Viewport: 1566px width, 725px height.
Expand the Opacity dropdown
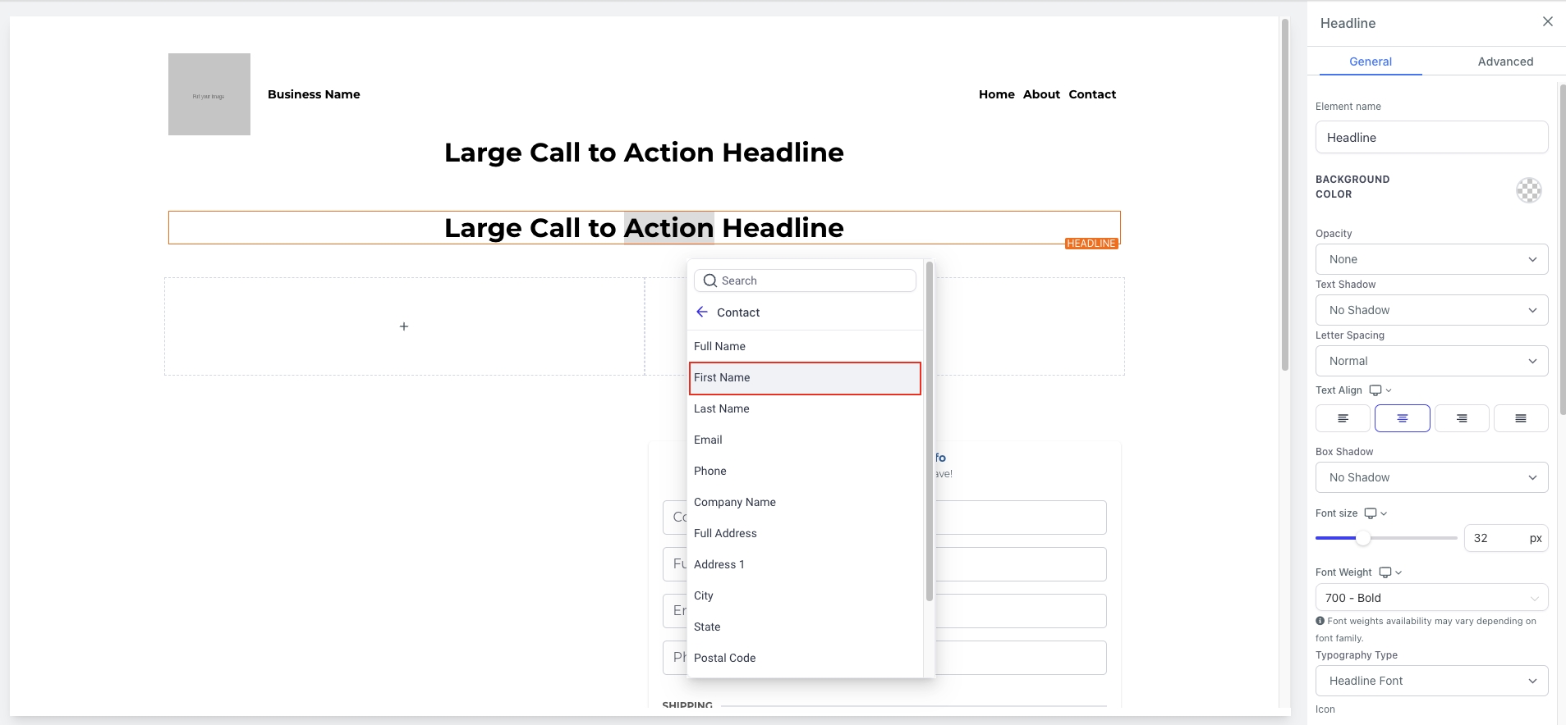click(x=1431, y=259)
